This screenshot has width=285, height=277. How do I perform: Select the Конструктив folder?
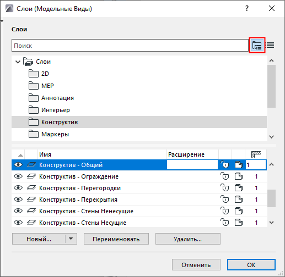[x=139, y=122]
